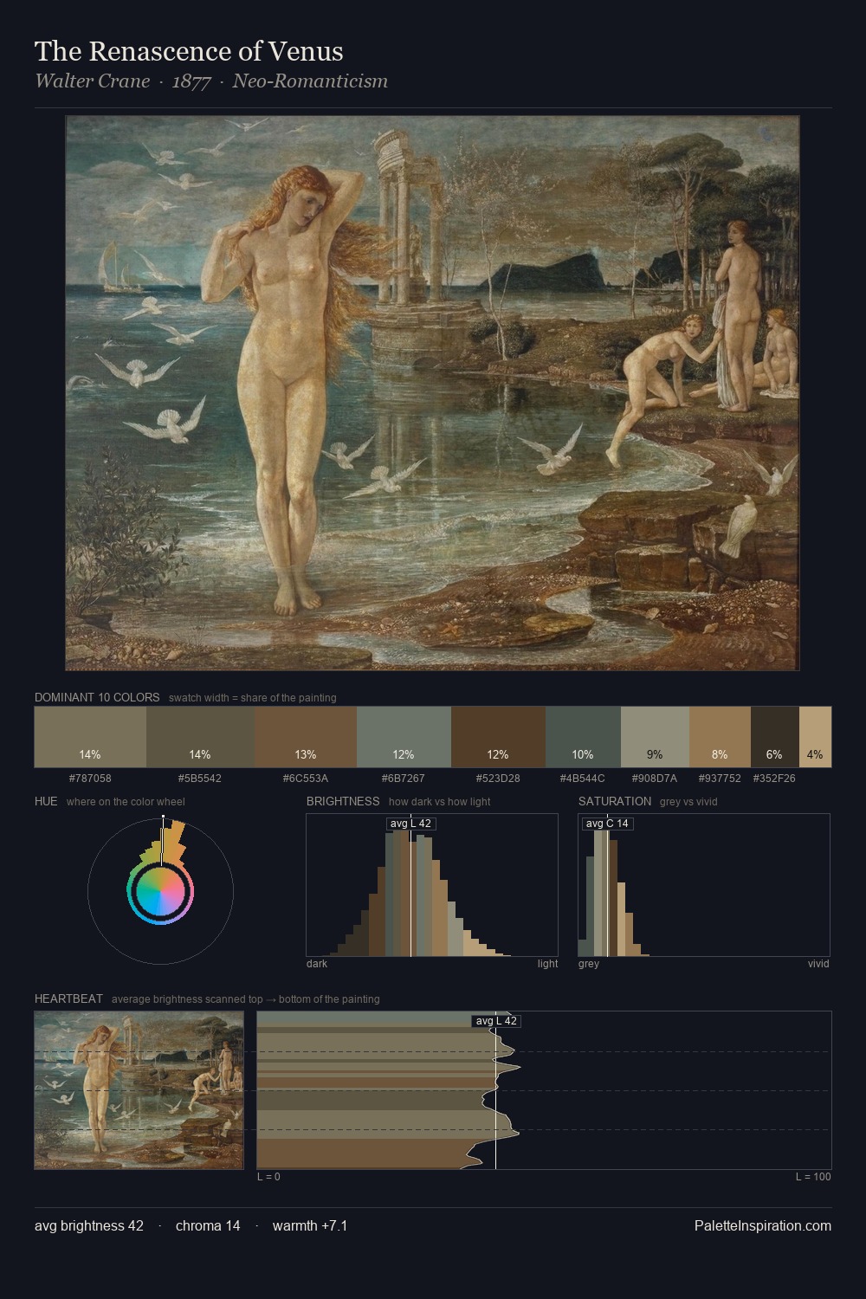Click the brightness histogram chart
The height and width of the screenshot is (1299, 866).
pos(432,885)
